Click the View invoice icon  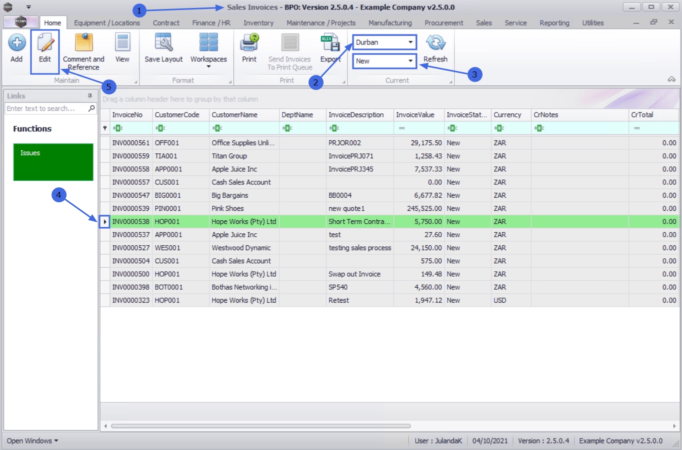click(x=122, y=43)
